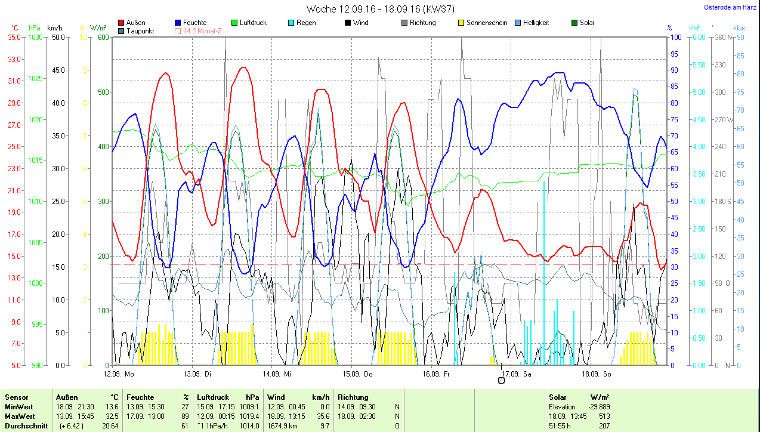The width and height of the screenshot is (760, 432).
Task: Click the Taupunkt legend square
Action: (122, 31)
